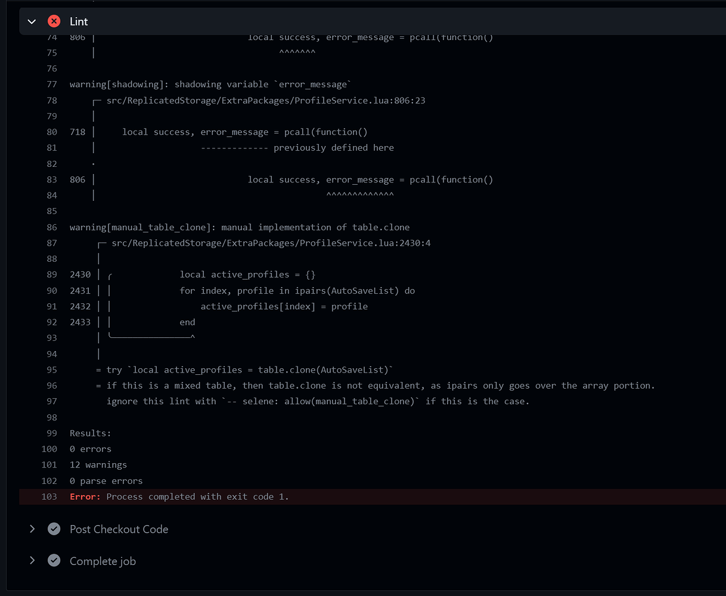Click the warning[manual_table_clone] message line
Screen dimensions: 726x596
coord(240,227)
